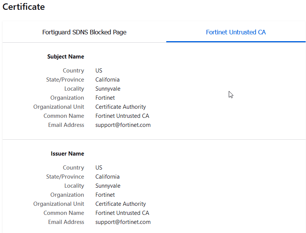Click issuer Organizational Unit value Certificate Authority
The image size is (306, 233).
(120, 204)
